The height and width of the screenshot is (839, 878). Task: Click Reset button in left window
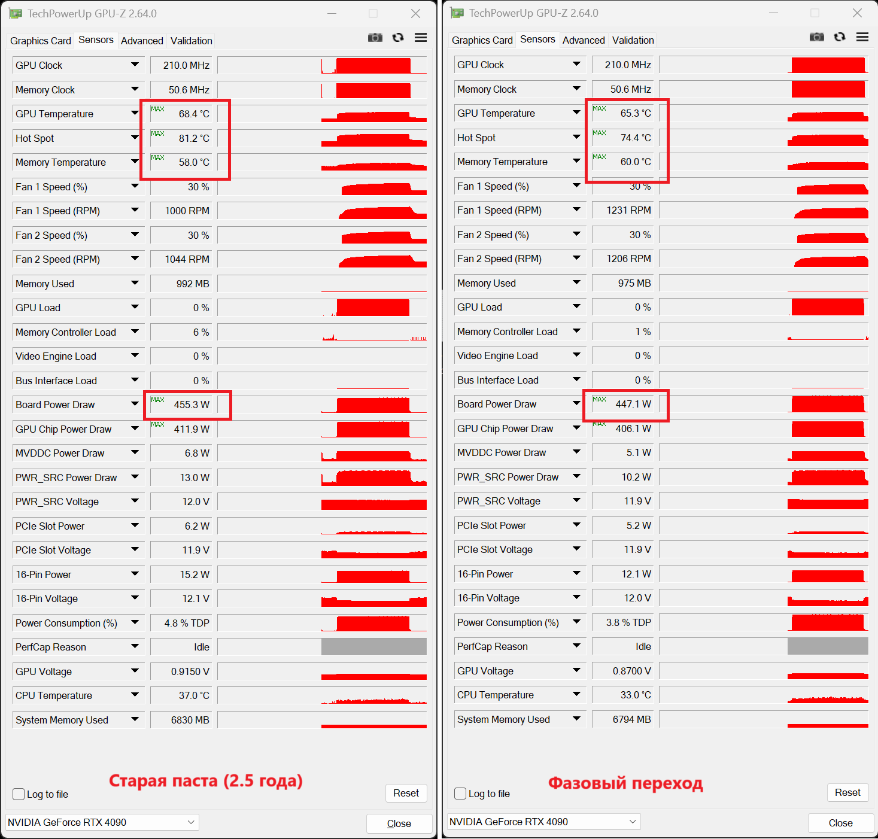pyautogui.click(x=406, y=793)
